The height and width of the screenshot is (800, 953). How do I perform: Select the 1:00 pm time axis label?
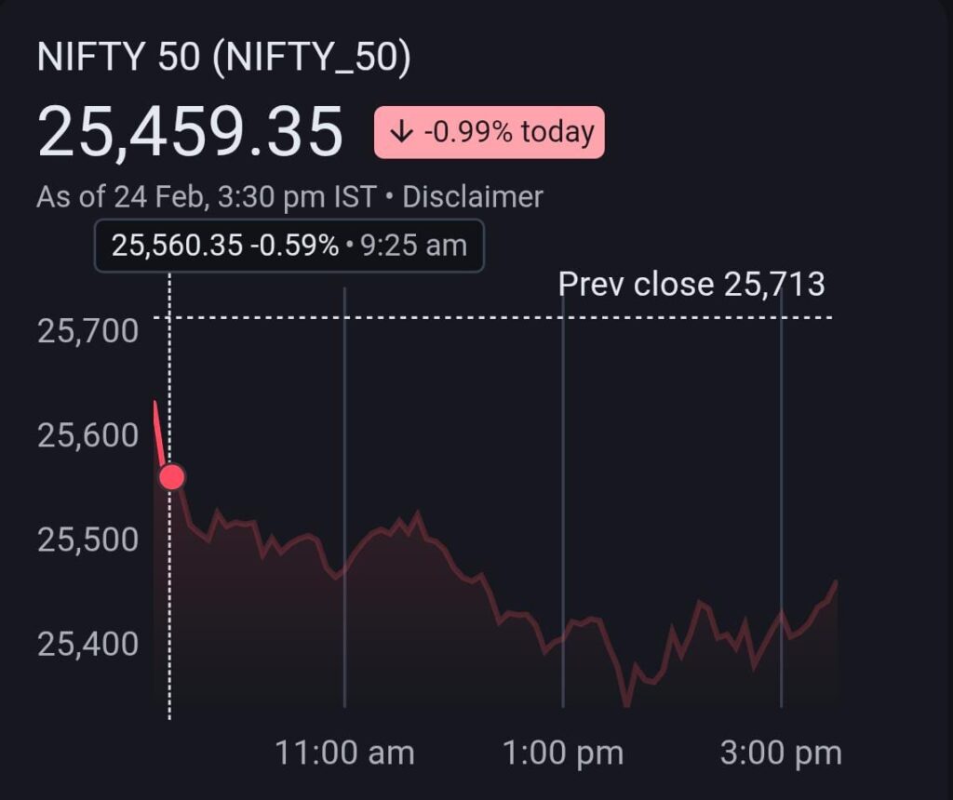click(562, 753)
